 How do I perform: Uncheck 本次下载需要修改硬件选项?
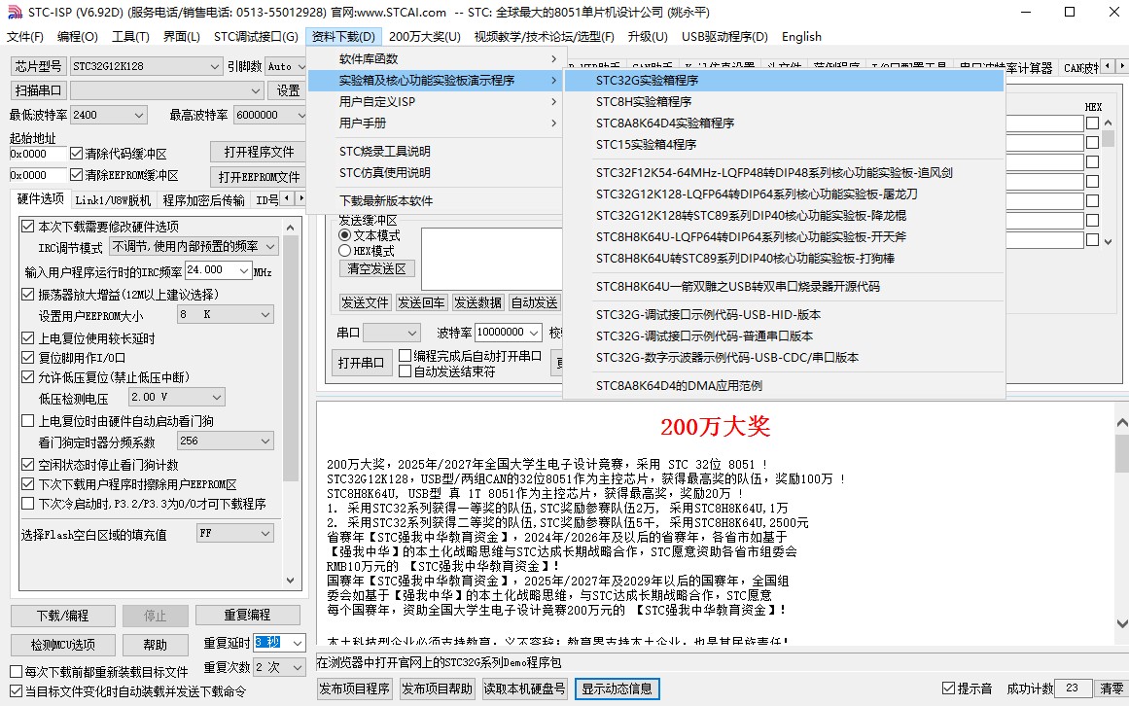point(28,226)
